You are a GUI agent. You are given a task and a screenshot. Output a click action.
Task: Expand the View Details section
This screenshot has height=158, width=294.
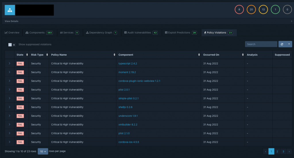[147, 21]
